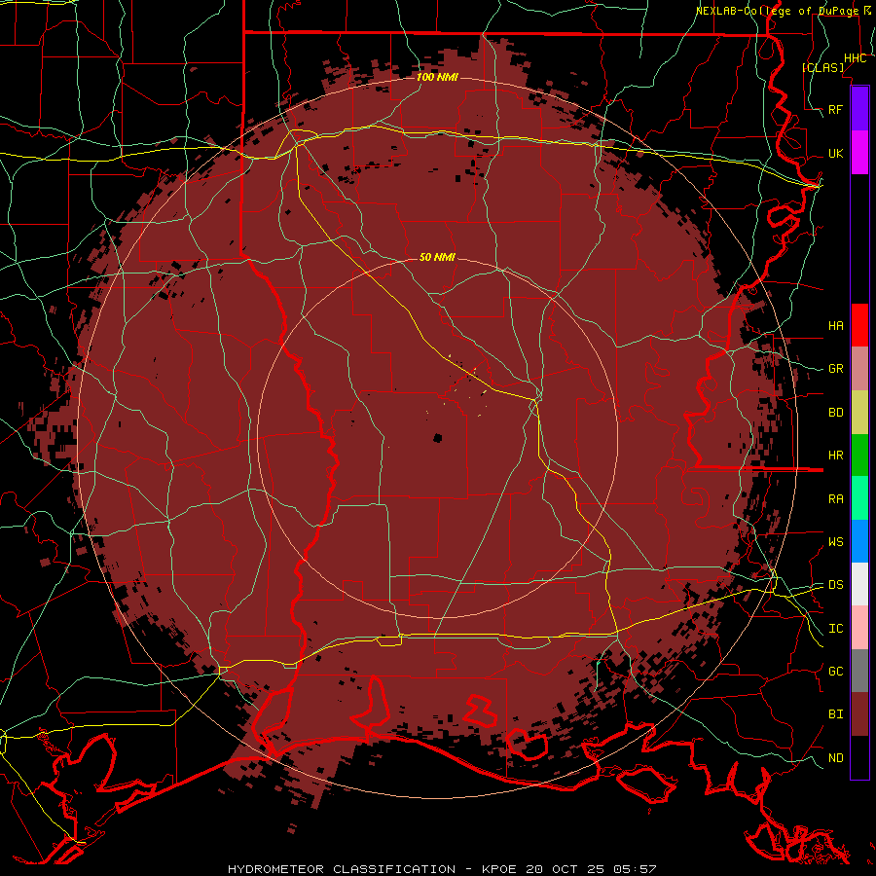Click the GC gray legend swatch

tap(859, 671)
